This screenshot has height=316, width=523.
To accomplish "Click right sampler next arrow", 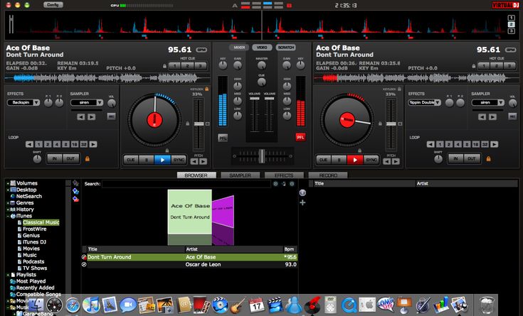I will coord(492,117).
